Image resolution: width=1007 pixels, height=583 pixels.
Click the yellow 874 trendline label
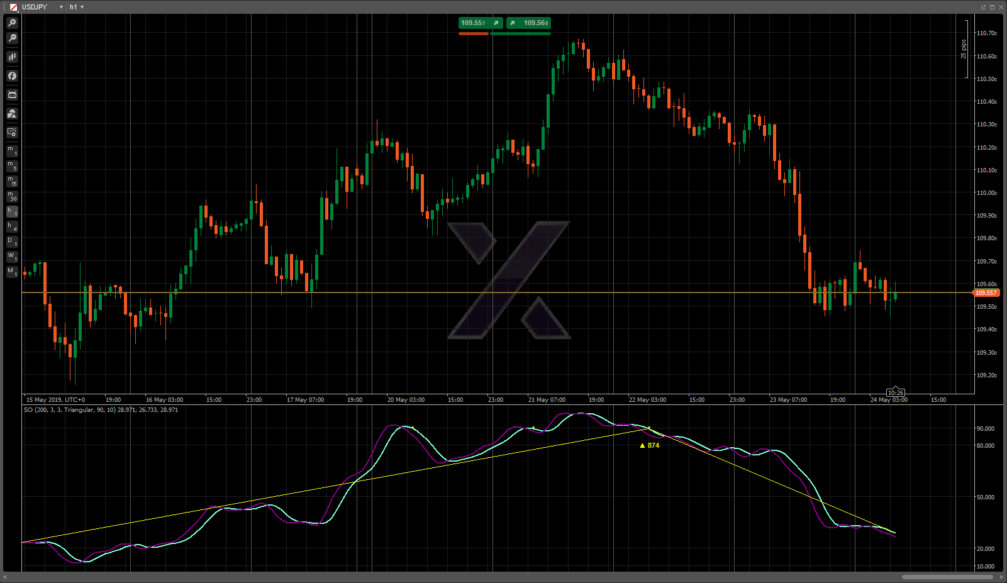(x=650, y=445)
